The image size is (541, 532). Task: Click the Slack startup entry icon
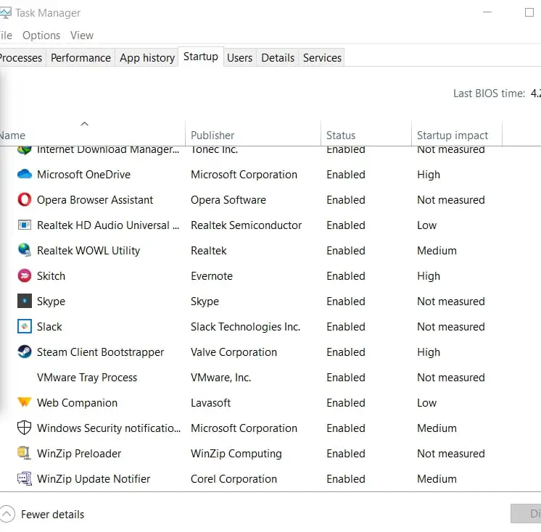(25, 326)
